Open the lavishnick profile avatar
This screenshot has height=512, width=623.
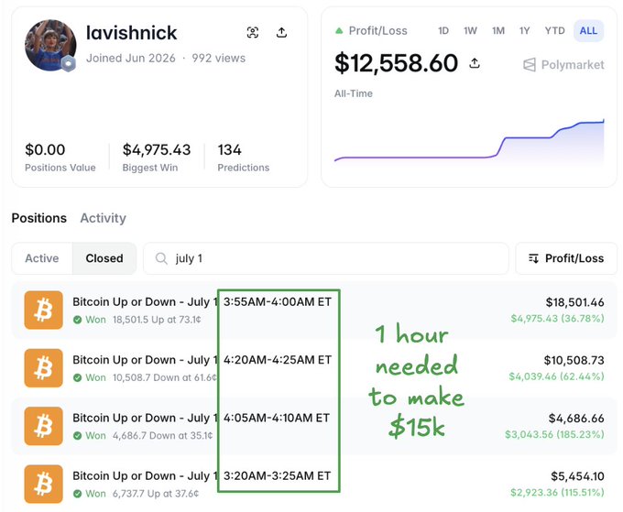[x=50, y=45]
